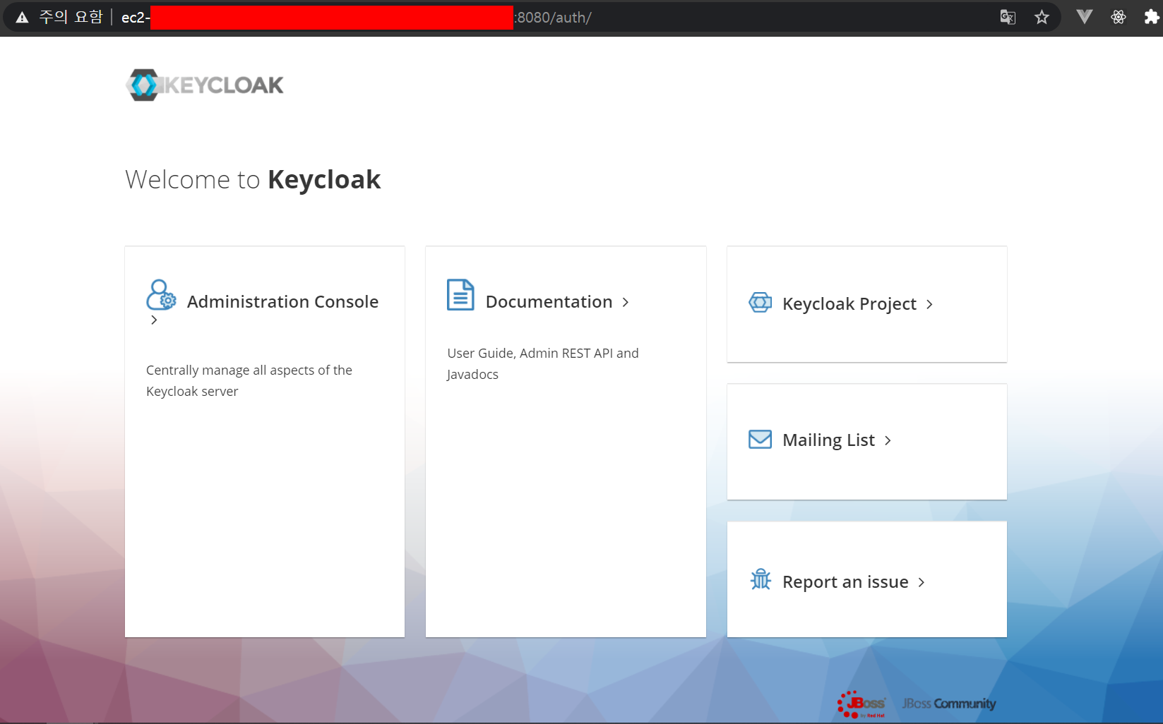Click the chevron next to Mailing List
The height and width of the screenshot is (724, 1163).
pyautogui.click(x=888, y=440)
